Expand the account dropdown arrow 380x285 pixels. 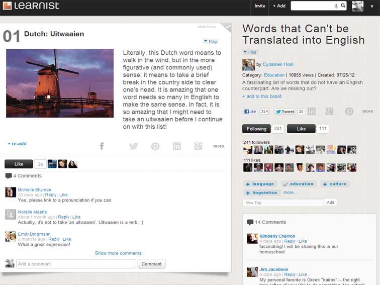point(372,7)
